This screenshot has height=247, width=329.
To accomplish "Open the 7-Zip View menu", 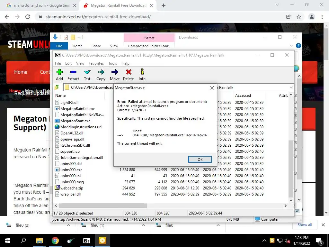I will click(x=80, y=63).
